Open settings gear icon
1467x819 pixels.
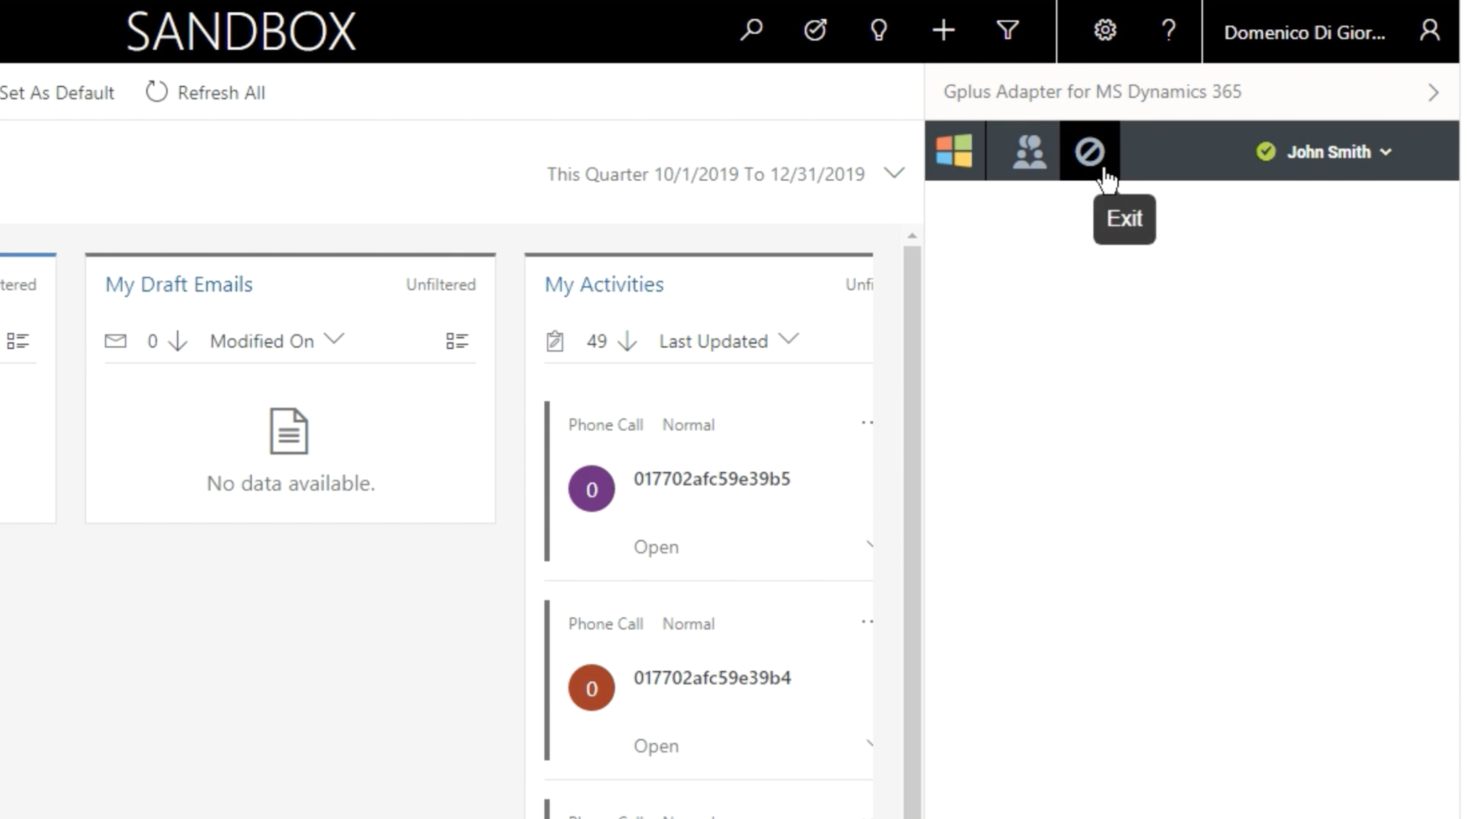1105,31
